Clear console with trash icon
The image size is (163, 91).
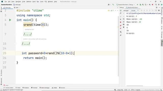pos(124,27)
